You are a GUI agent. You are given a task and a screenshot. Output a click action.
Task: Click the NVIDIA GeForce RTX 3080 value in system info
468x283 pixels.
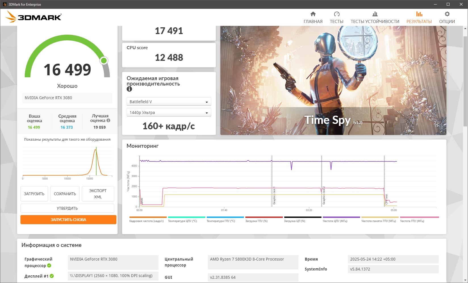pyautogui.click(x=113, y=262)
